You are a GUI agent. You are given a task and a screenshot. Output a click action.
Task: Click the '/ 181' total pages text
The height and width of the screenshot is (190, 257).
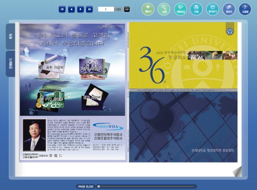click(118, 10)
